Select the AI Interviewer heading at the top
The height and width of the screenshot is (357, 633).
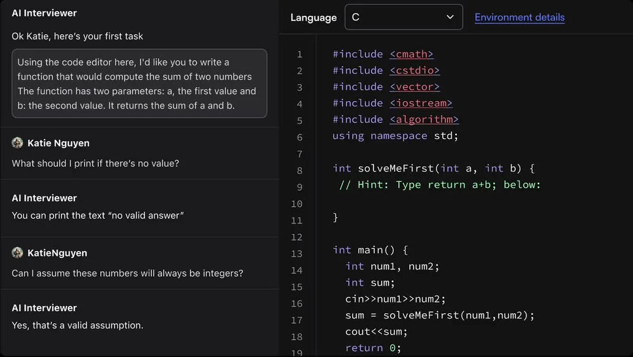(x=44, y=13)
